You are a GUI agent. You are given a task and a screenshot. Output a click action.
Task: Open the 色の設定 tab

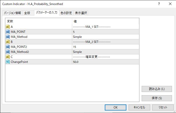point(66,13)
